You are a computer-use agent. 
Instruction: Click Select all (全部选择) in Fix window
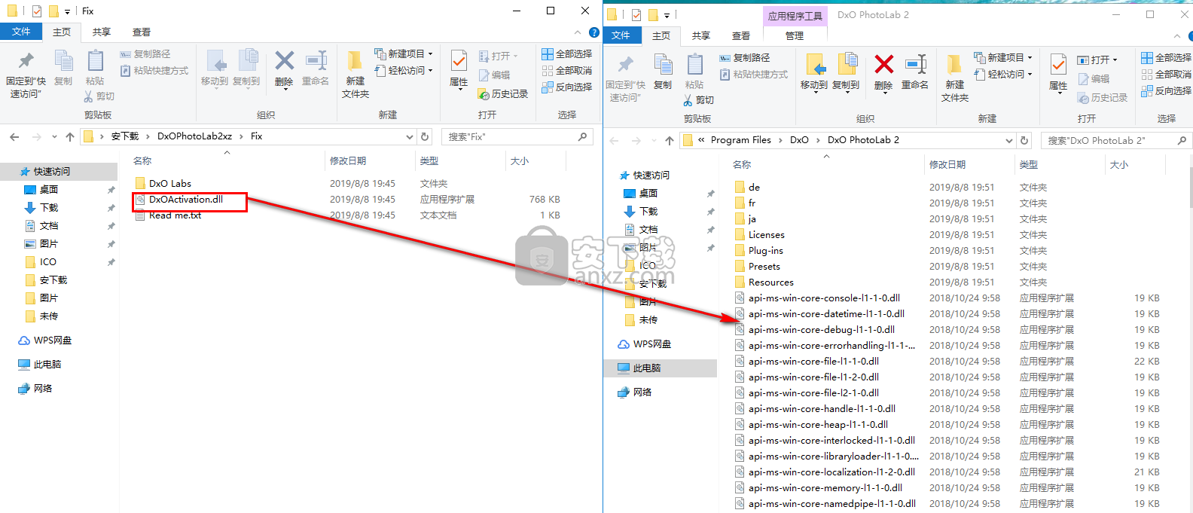point(567,54)
